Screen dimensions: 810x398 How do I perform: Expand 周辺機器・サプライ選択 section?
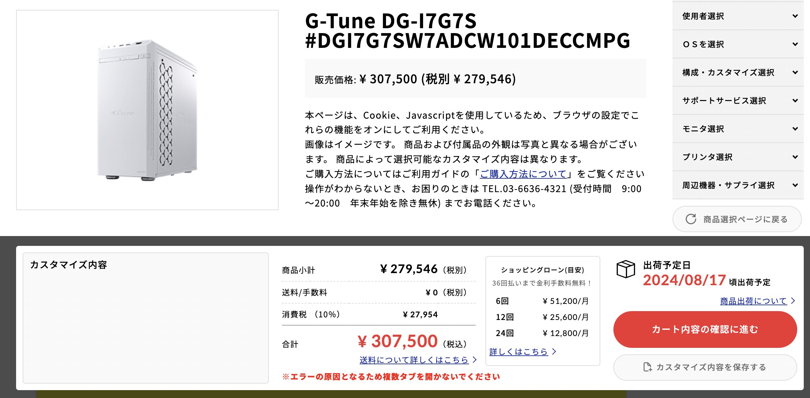click(738, 185)
